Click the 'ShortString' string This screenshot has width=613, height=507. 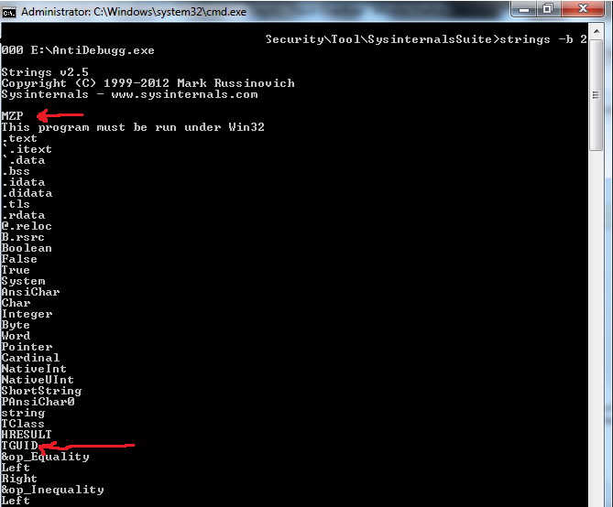click(41, 391)
